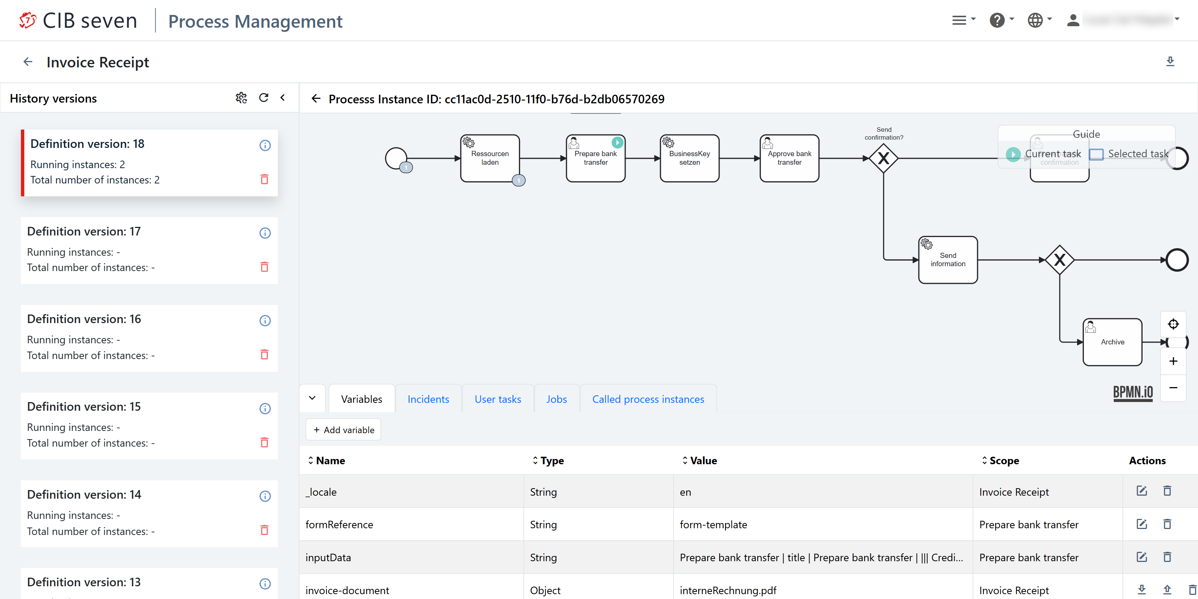The height and width of the screenshot is (599, 1198).
Task: Open the help question-mark menu
Action: (1001, 21)
